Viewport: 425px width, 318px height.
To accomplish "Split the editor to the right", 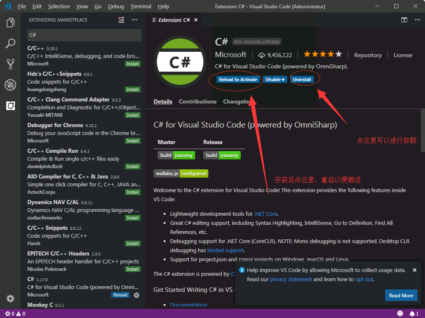I will tap(404, 20).
